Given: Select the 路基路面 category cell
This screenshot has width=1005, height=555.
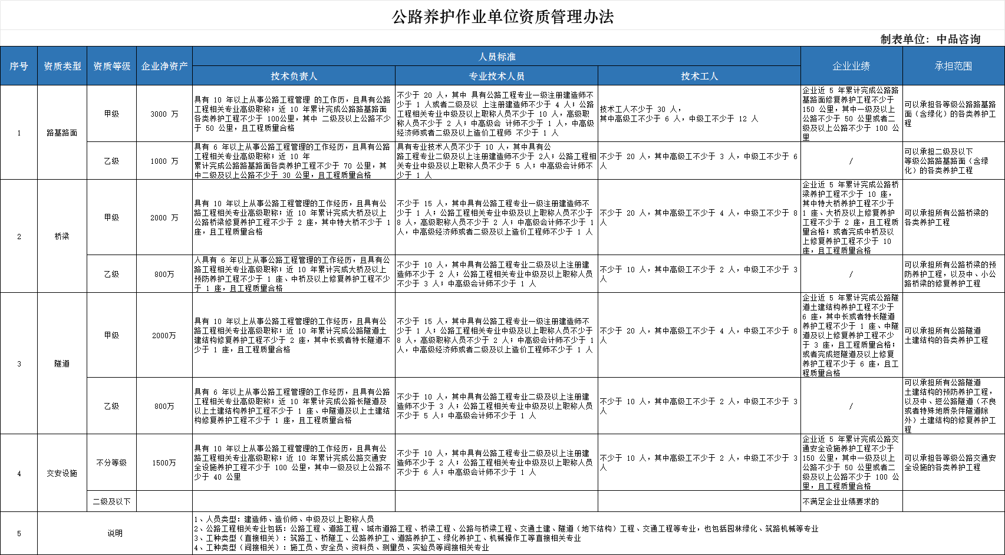Looking at the screenshot, I should (62, 133).
